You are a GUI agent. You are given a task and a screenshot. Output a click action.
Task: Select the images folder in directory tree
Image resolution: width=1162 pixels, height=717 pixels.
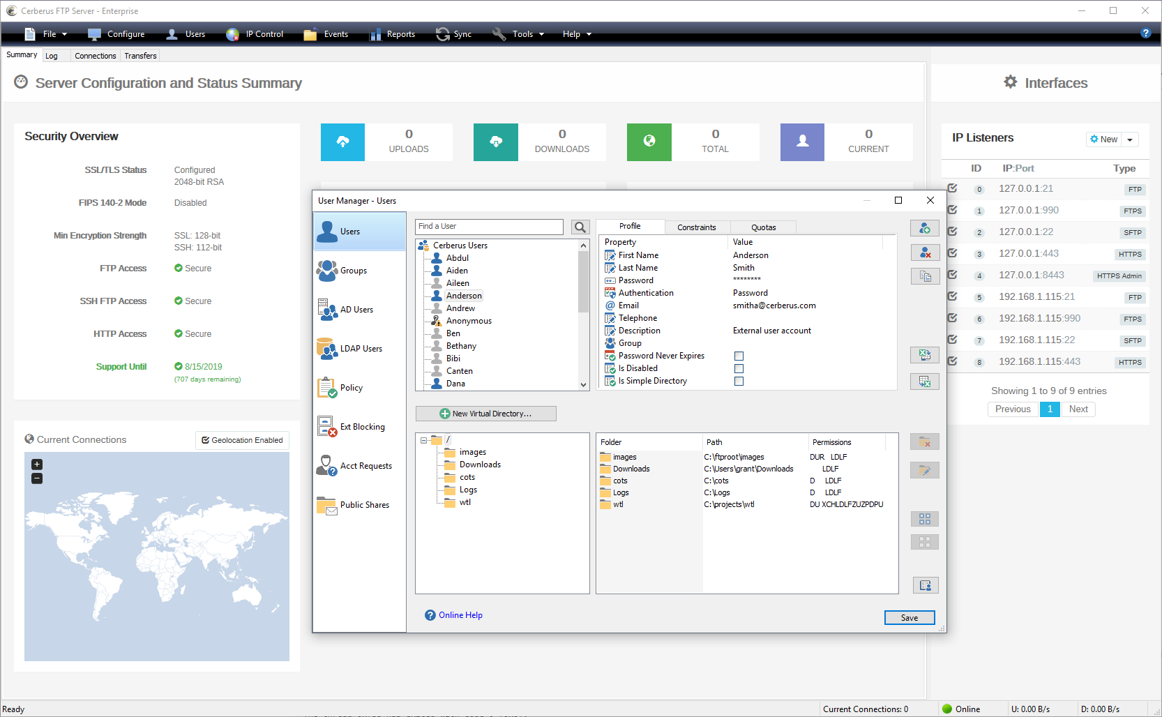(x=473, y=452)
